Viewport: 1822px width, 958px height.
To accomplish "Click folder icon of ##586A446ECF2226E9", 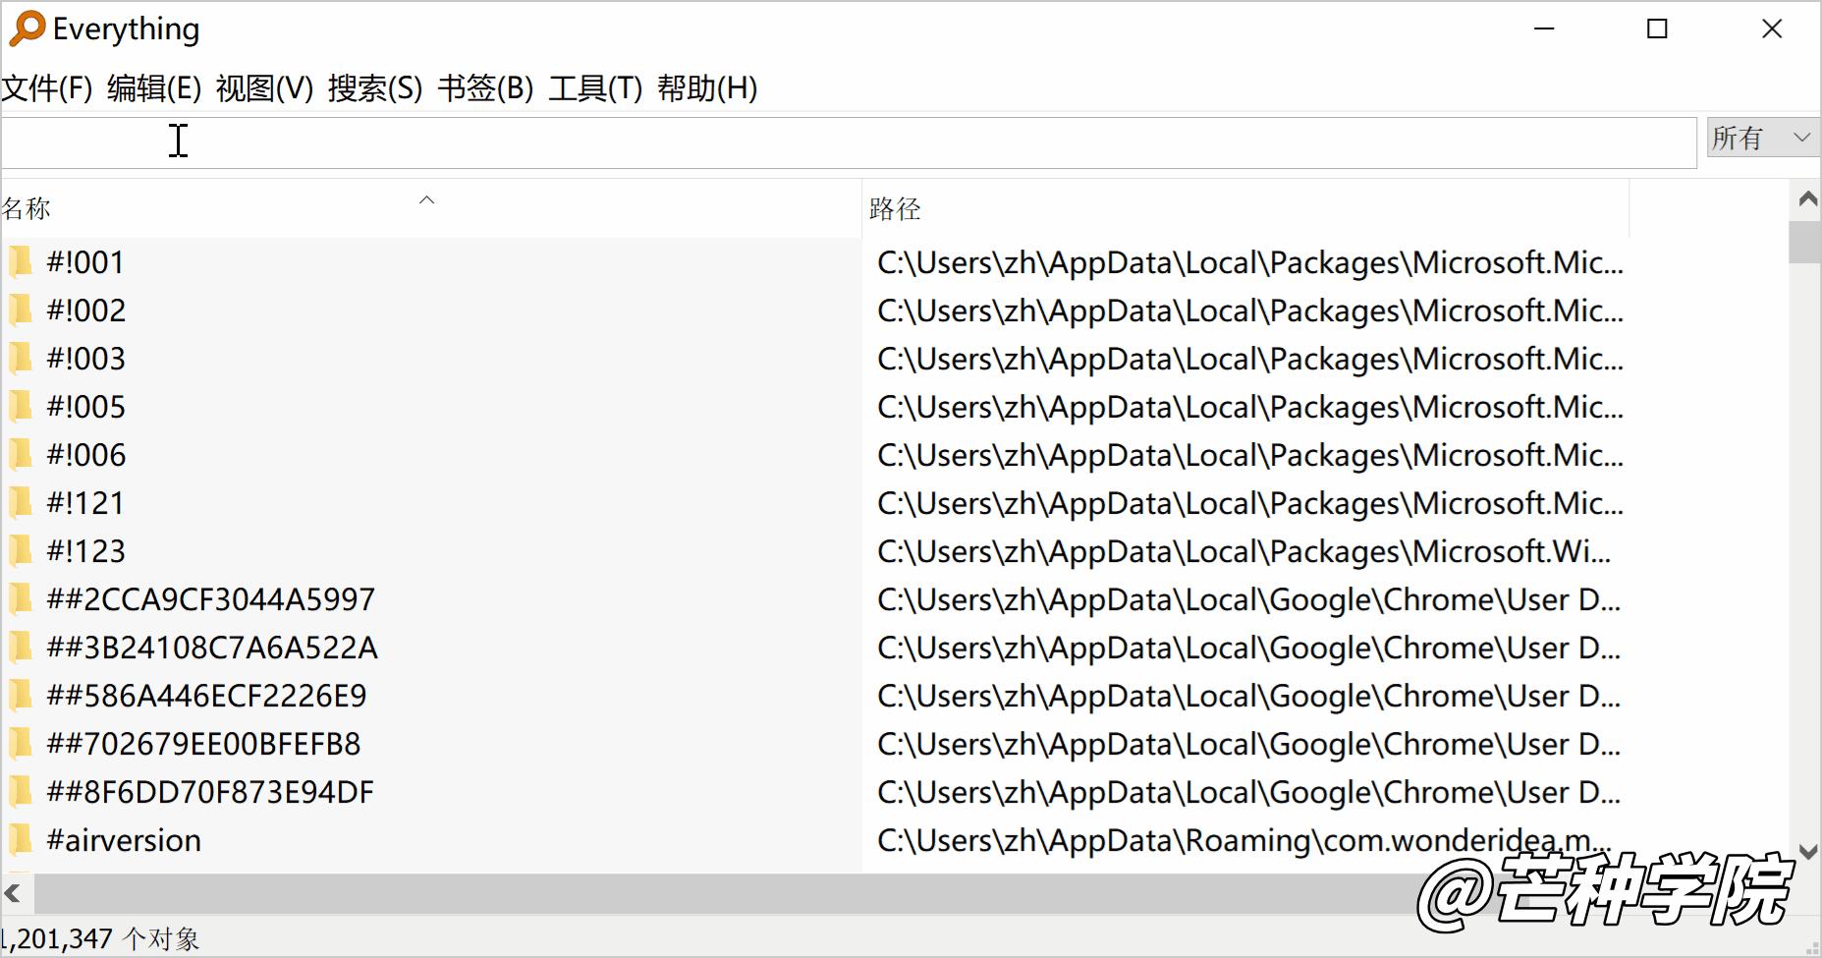I will pos(21,696).
